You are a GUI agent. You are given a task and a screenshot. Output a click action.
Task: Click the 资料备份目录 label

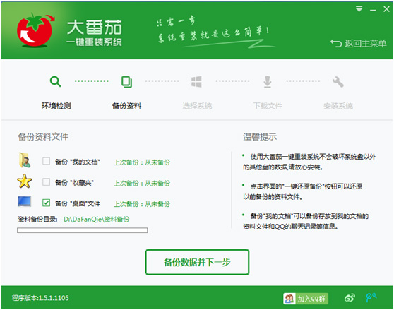tap(37, 220)
